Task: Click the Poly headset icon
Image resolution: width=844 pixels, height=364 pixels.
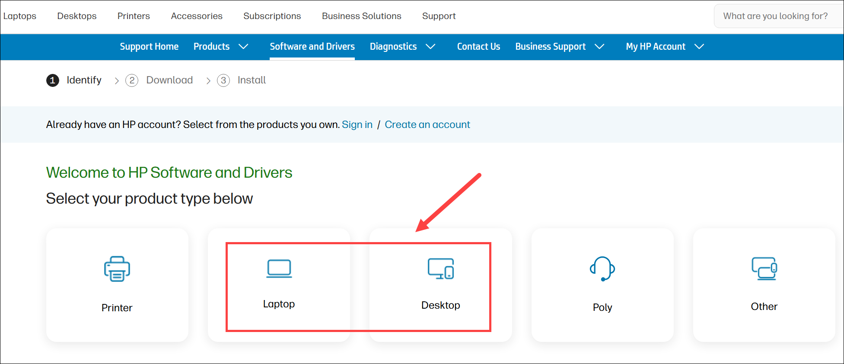Action: 602,269
